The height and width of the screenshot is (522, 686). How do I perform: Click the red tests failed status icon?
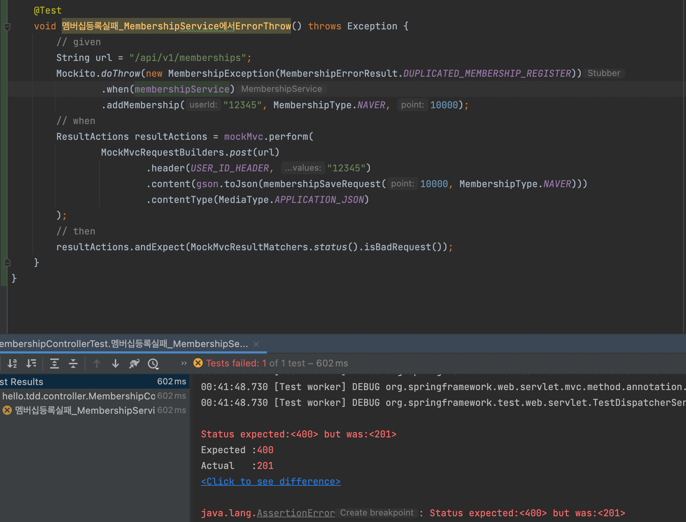198,363
